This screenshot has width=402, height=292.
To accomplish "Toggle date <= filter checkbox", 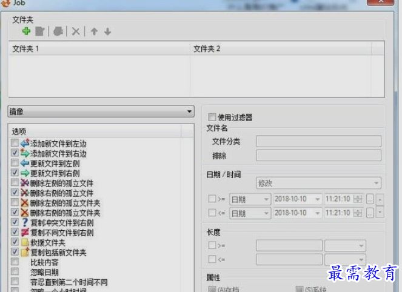I will click(212, 213).
